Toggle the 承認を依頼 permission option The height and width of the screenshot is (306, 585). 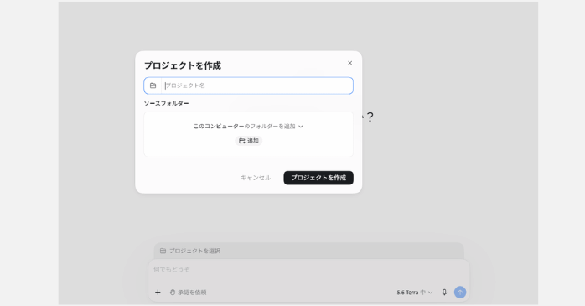188,293
